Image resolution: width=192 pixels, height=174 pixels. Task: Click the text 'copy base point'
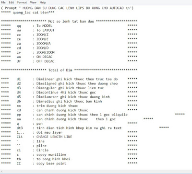pos(51,163)
